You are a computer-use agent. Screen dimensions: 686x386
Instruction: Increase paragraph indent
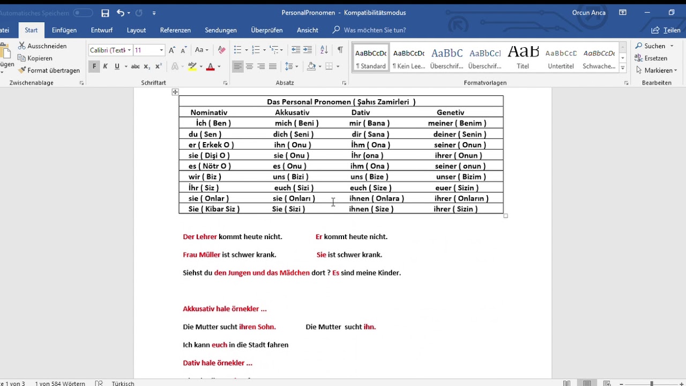pos(307,50)
